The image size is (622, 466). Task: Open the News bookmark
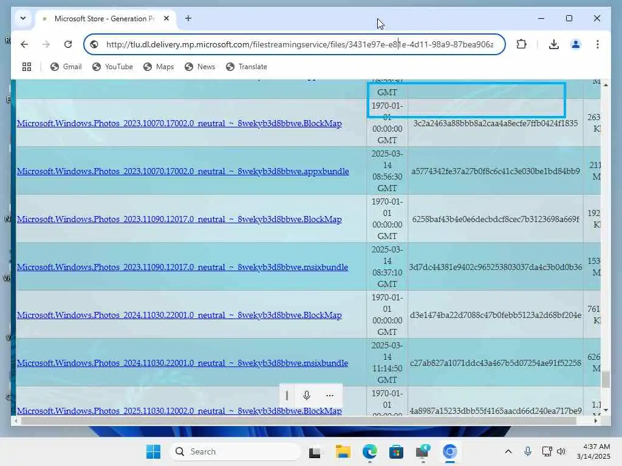click(x=200, y=67)
